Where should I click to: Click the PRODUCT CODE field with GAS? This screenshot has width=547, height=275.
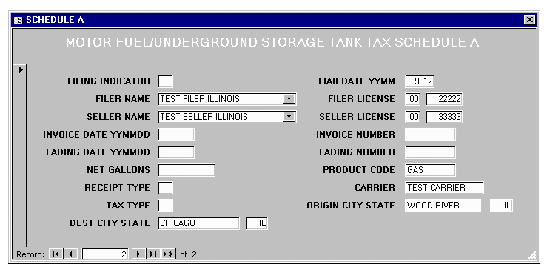430,170
